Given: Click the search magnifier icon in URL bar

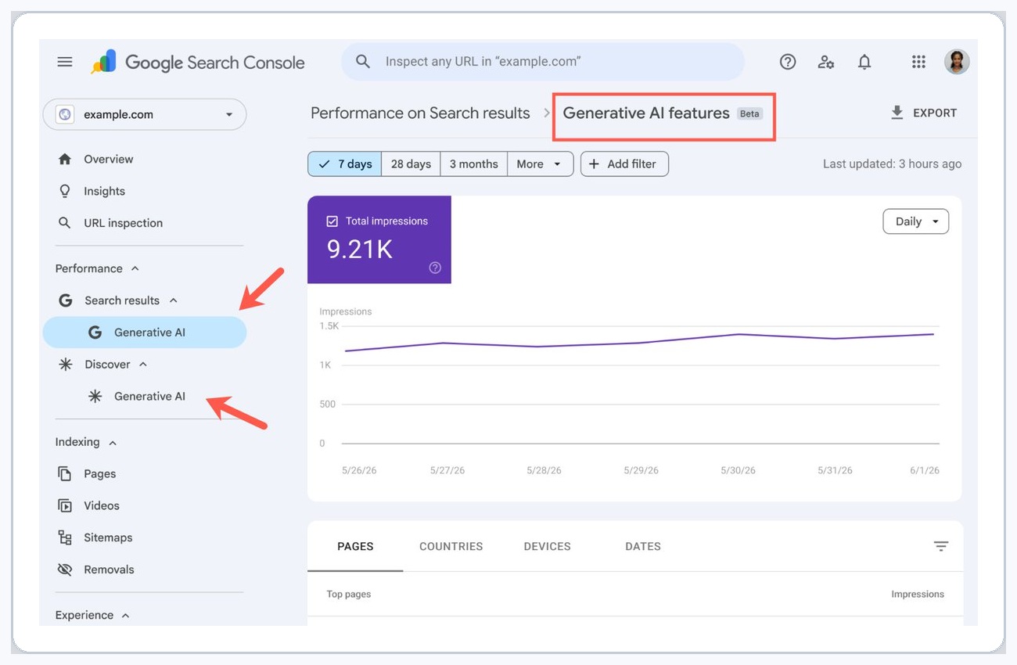Looking at the screenshot, I should point(363,61).
